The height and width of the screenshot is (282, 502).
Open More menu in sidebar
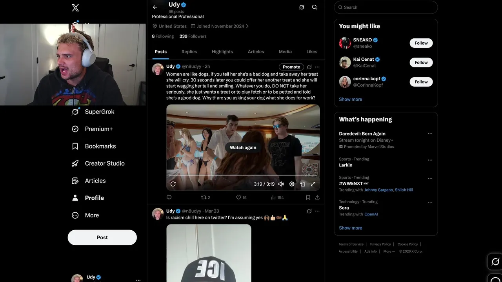tap(85, 215)
